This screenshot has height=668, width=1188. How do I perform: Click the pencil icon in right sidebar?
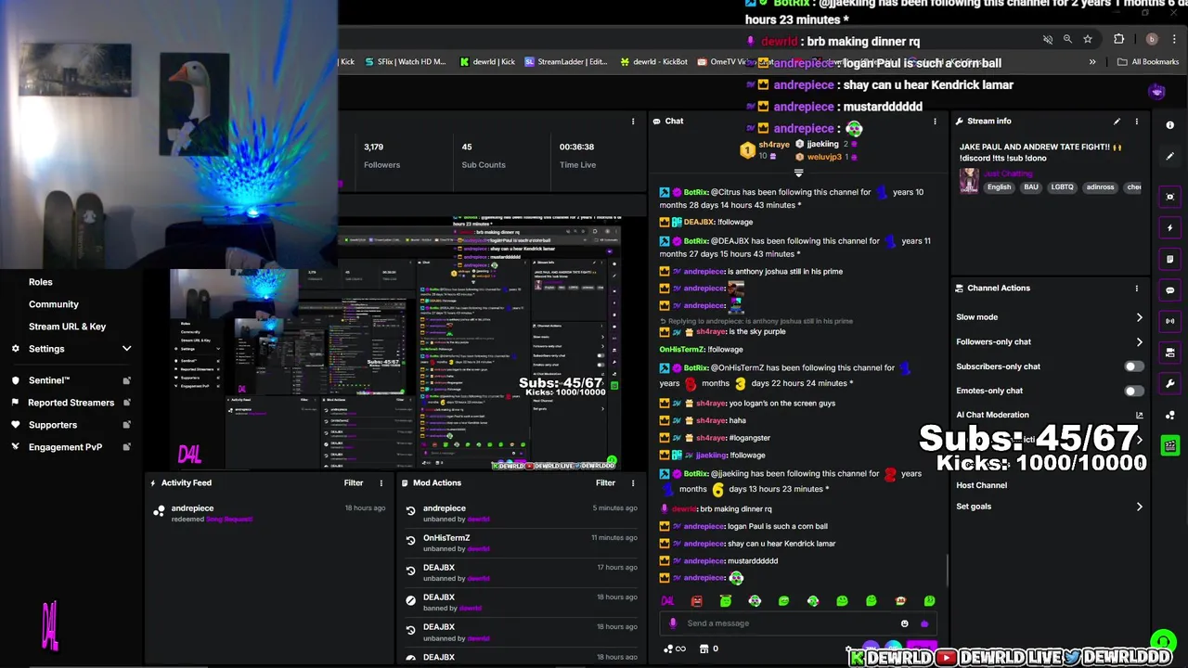click(x=1169, y=156)
